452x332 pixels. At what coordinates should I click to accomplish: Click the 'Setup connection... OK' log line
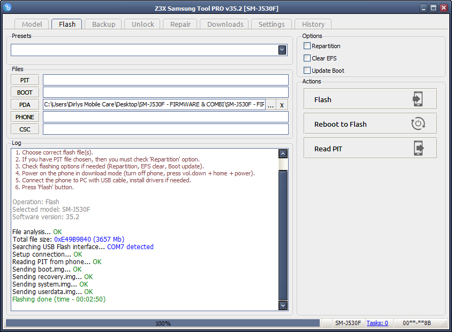coord(47,254)
